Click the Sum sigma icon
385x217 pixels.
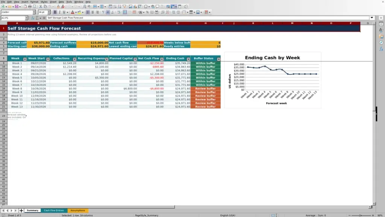click(37, 18)
